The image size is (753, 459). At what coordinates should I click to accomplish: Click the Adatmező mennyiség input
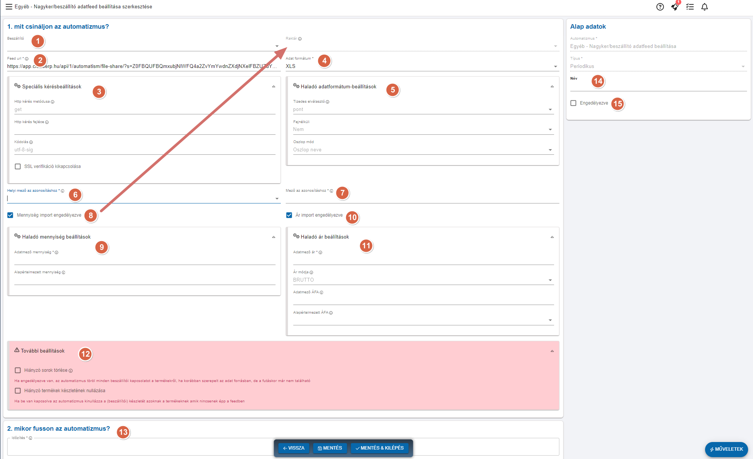point(145,260)
